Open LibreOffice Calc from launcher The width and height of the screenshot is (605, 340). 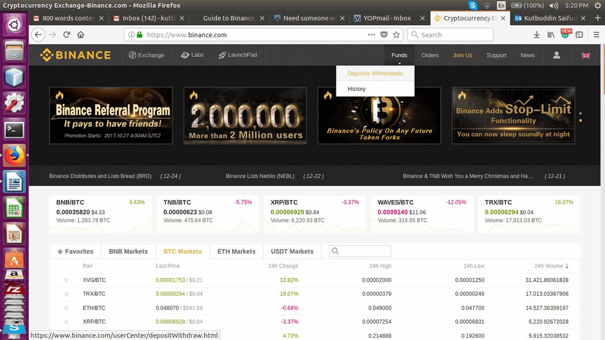14,209
